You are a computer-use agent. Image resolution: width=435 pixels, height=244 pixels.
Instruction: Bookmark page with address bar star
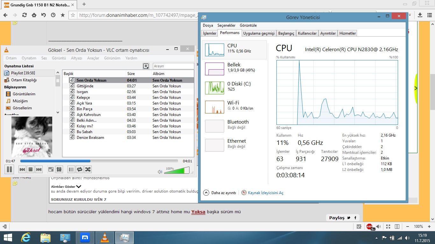tap(73, 15)
